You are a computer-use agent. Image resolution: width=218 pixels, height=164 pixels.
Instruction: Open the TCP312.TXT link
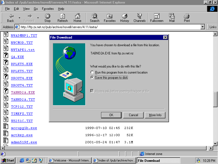tap(22, 107)
